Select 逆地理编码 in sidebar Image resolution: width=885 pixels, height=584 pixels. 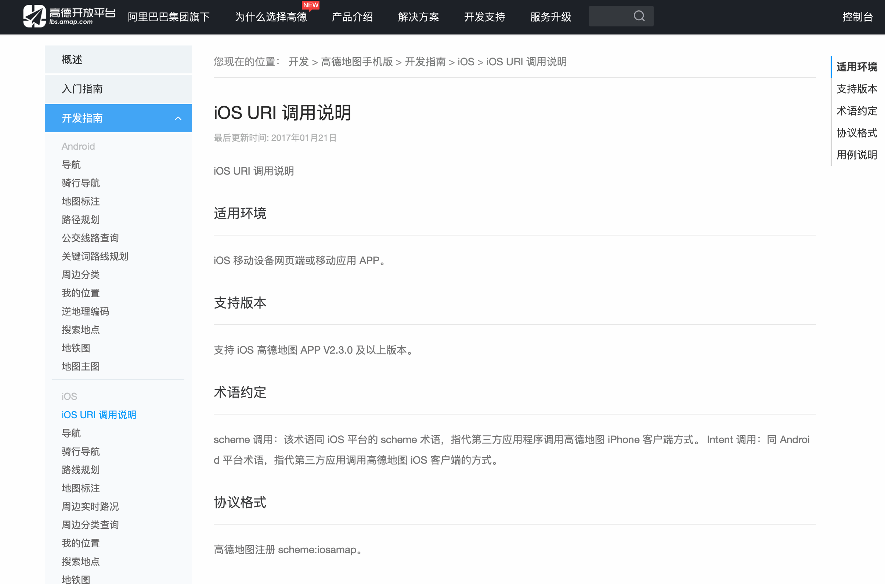click(85, 311)
